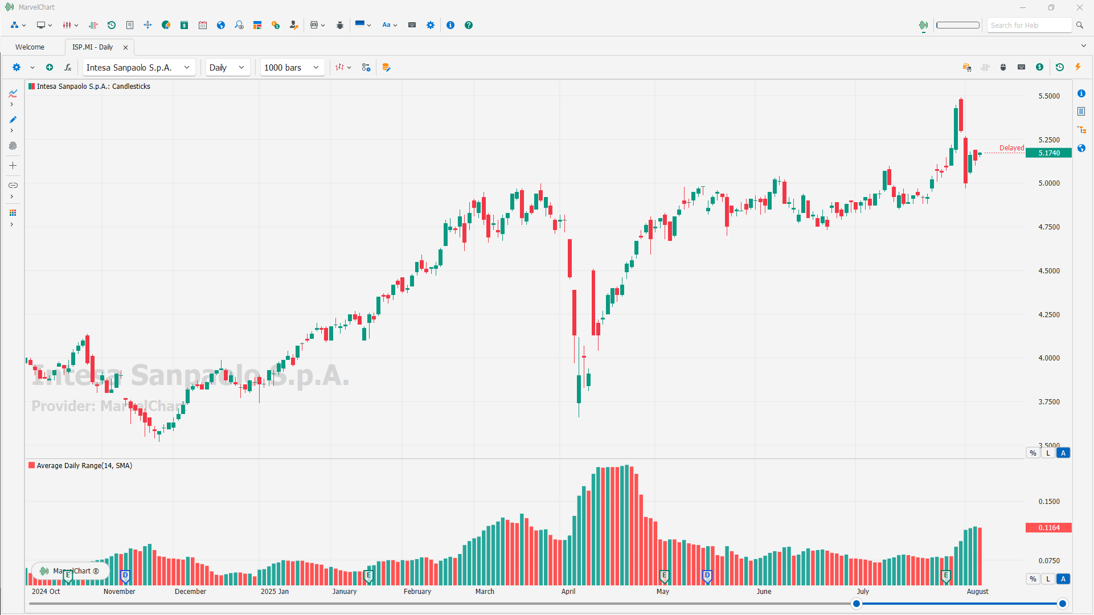Click the crosshair center icon in main toolbar

148,25
